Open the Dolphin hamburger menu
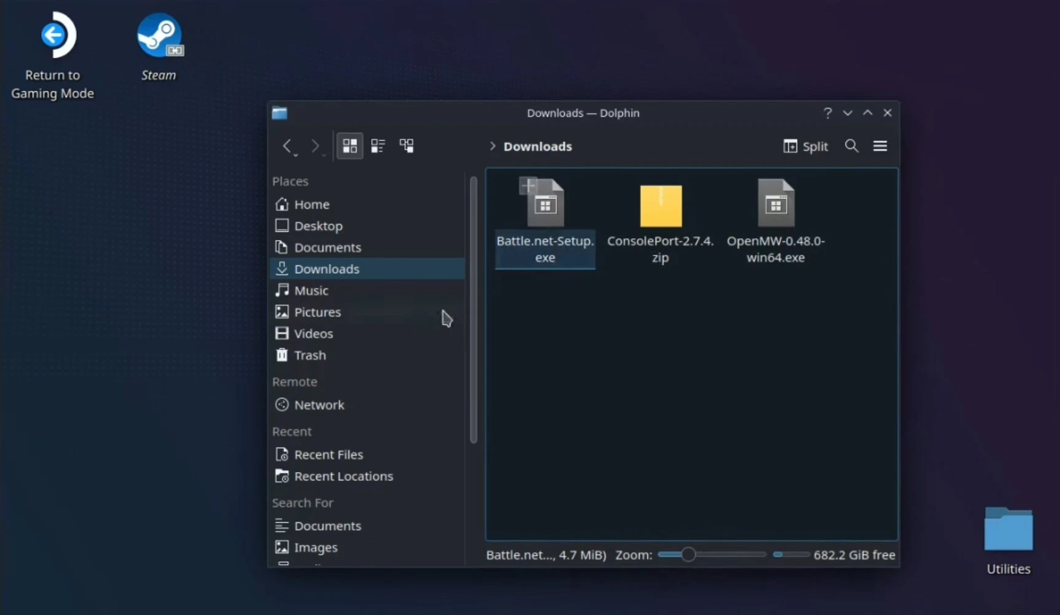 click(x=880, y=146)
